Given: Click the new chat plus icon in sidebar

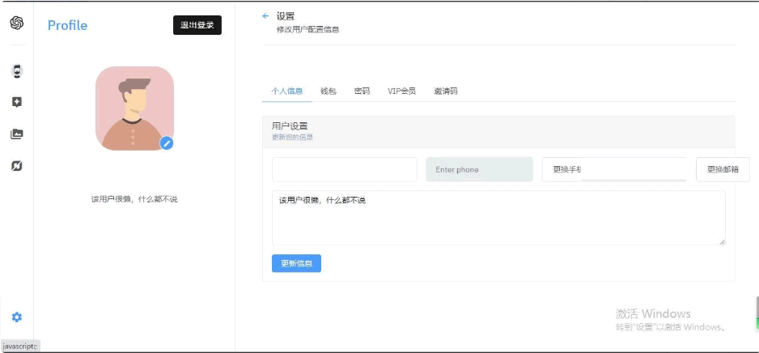Looking at the screenshot, I should (16, 102).
